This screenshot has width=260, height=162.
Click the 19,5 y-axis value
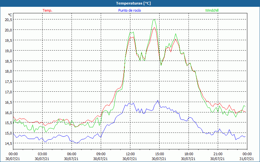[8, 40]
